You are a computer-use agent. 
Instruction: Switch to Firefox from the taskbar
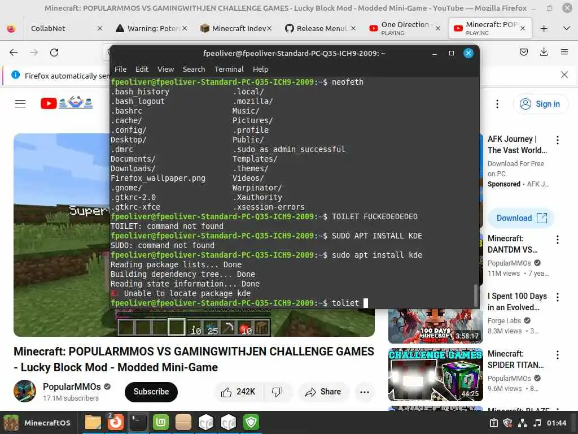point(115,422)
